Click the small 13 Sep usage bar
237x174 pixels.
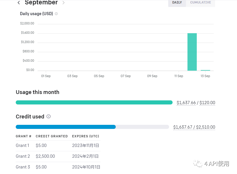pyautogui.click(x=205, y=70)
